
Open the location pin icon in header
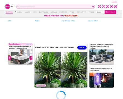[x=99, y=7]
